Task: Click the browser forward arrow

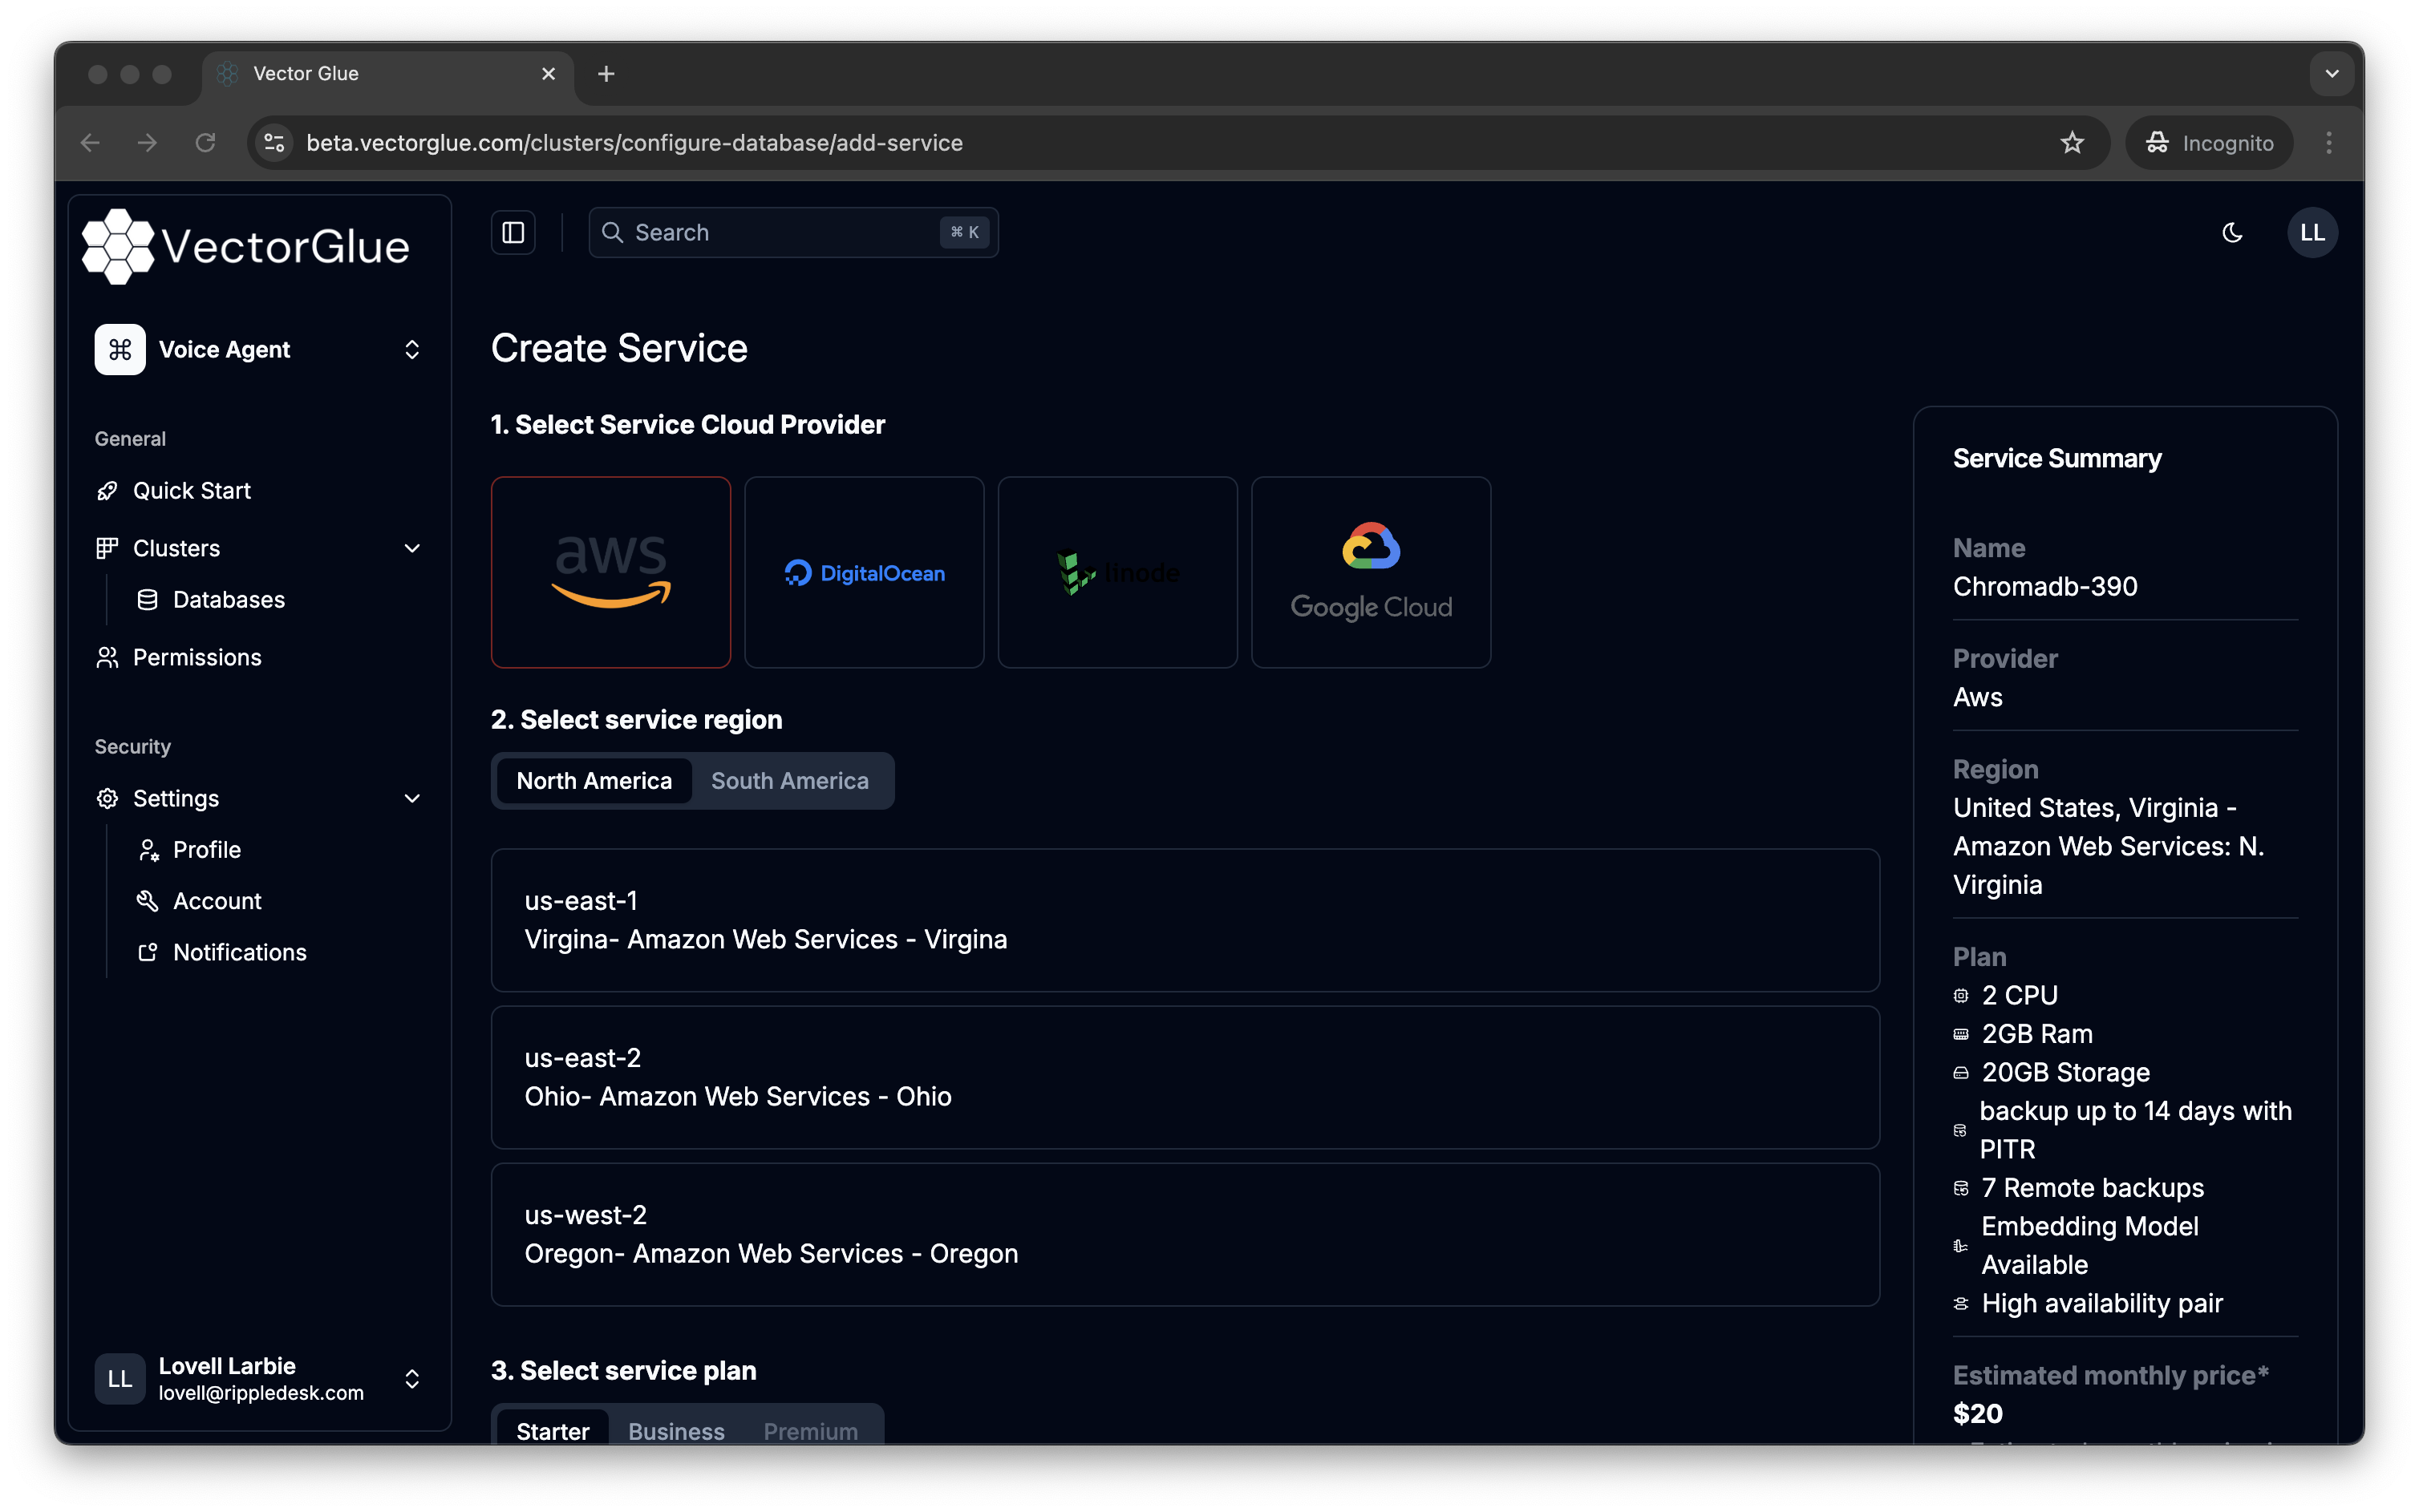Action: click(x=147, y=143)
